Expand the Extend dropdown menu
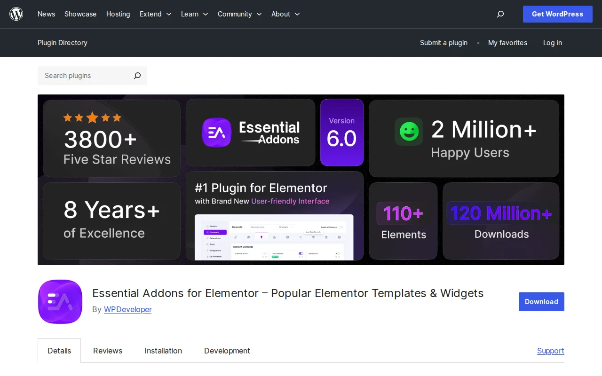 point(155,14)
